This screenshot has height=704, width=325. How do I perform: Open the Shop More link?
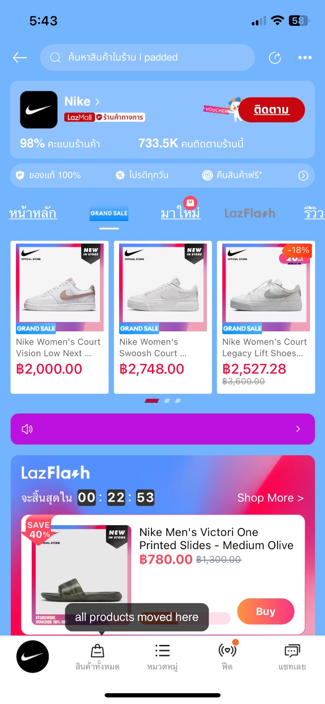click(271, 498)
